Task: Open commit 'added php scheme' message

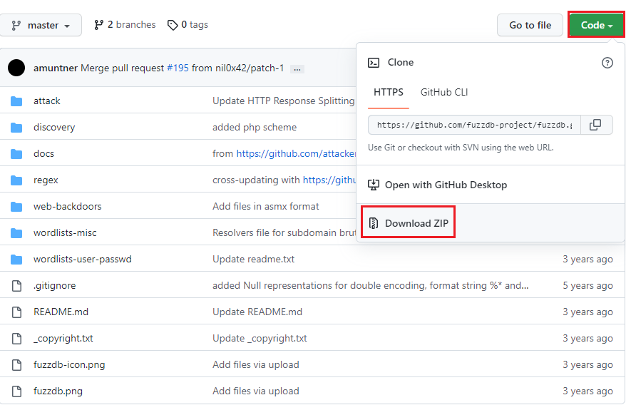Action: pos(255,127)
